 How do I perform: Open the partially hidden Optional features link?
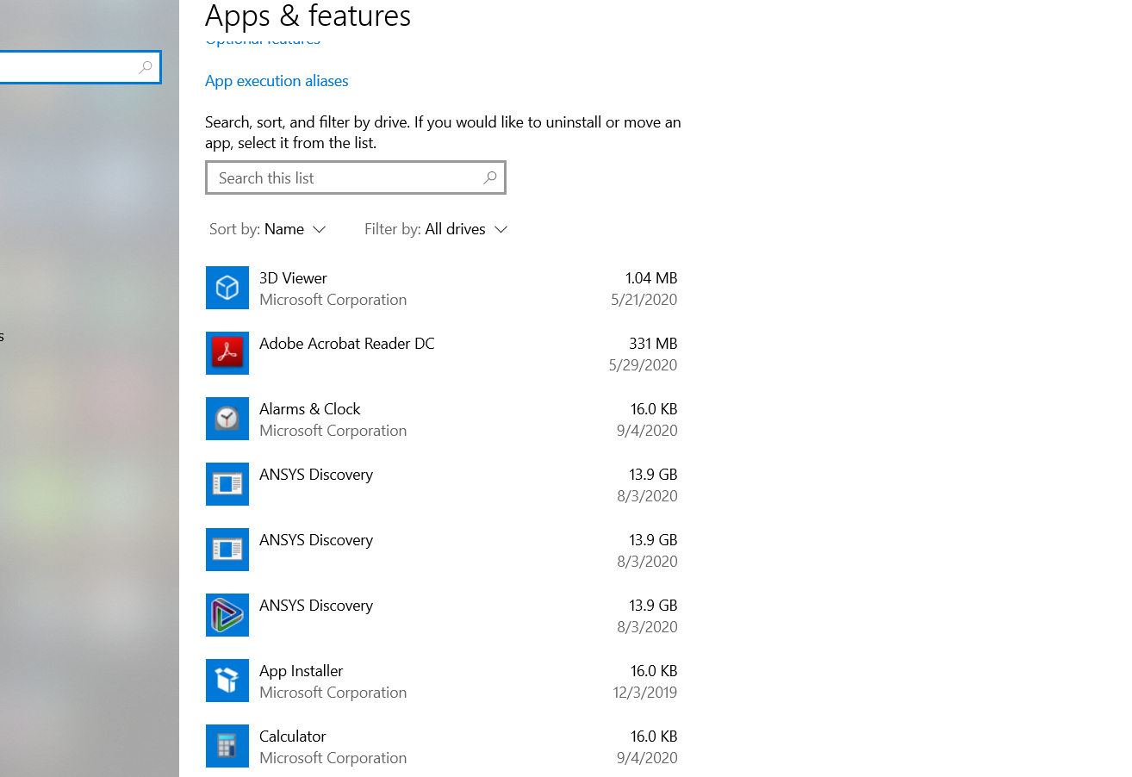click(263, 41)
